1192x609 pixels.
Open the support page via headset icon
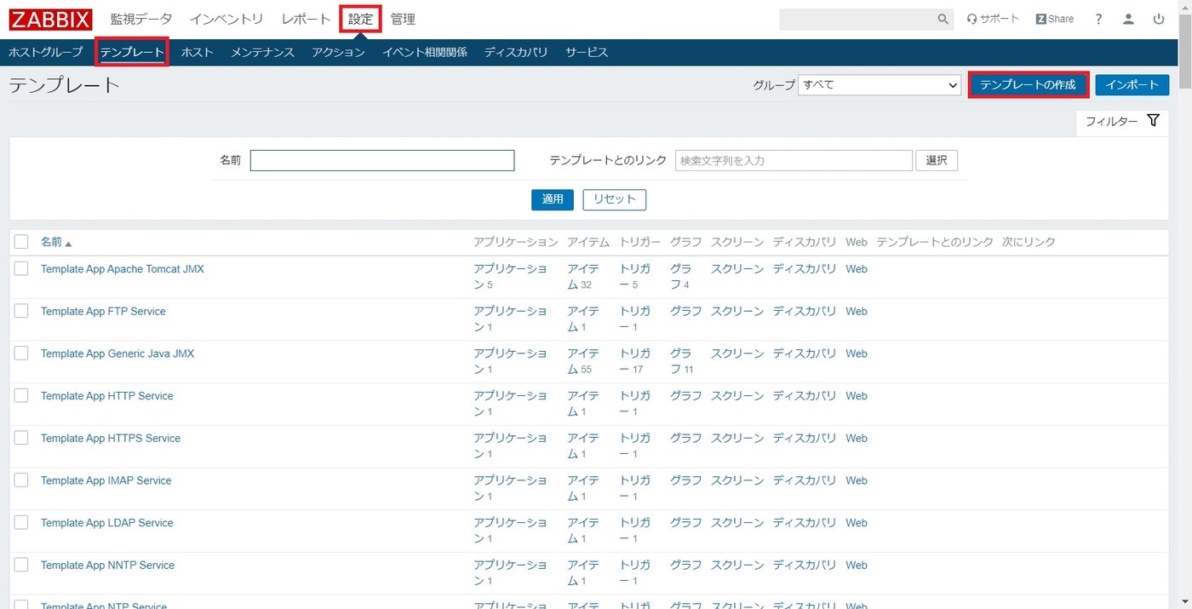coord(991,18)
